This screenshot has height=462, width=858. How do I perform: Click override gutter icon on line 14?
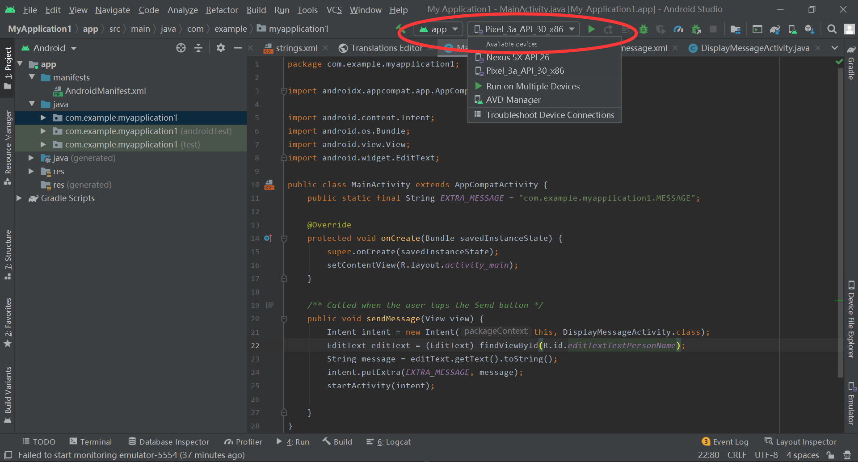268,238
